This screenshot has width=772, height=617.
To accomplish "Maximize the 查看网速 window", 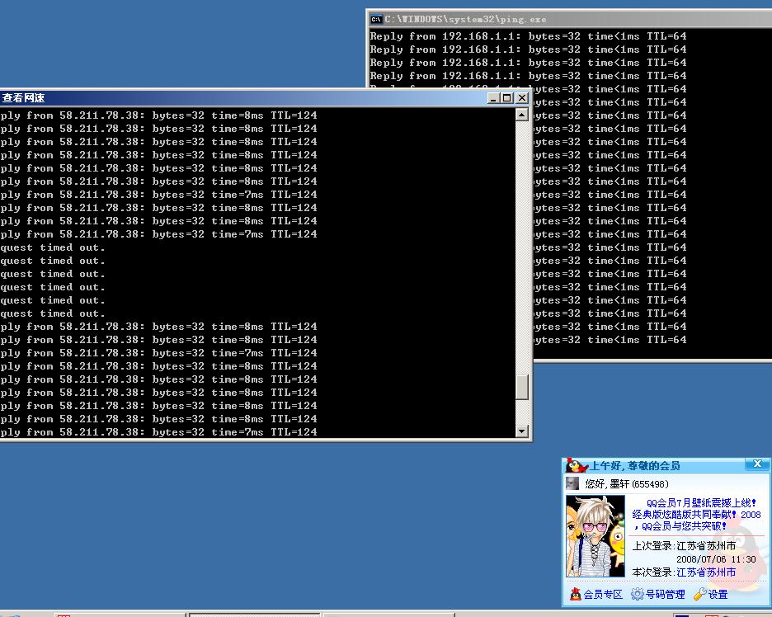I will (507, 98).
